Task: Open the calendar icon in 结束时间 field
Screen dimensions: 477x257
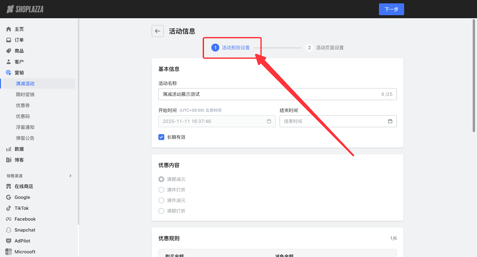Action: (x=390, y=121)
